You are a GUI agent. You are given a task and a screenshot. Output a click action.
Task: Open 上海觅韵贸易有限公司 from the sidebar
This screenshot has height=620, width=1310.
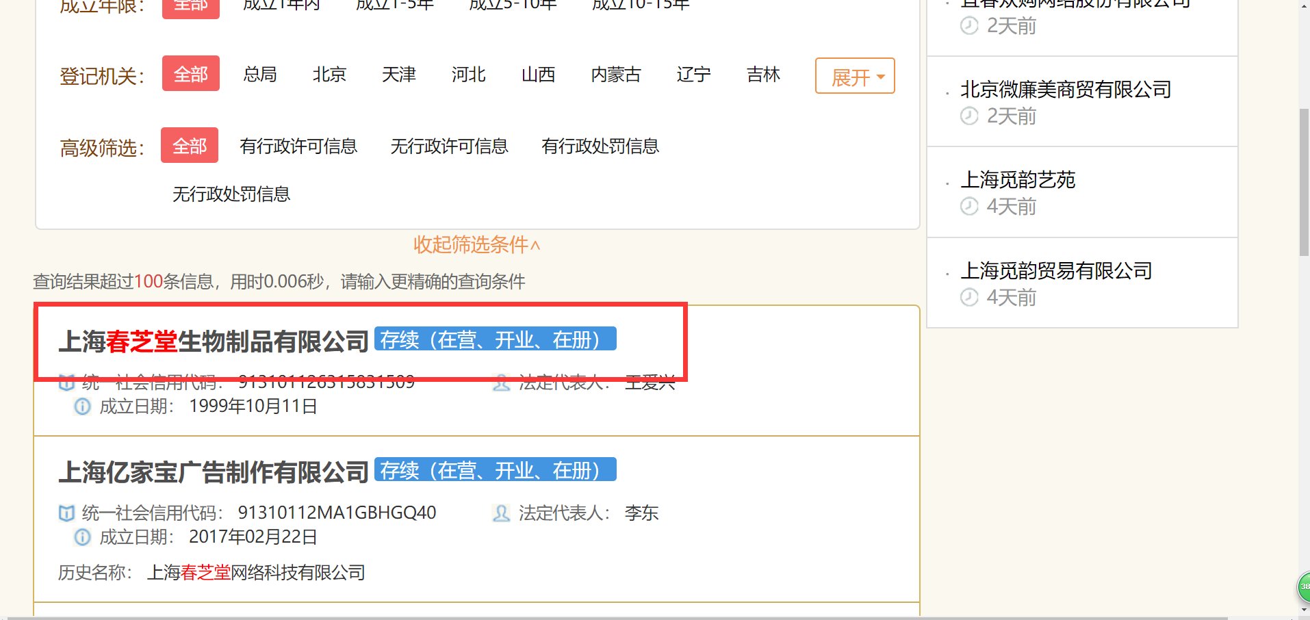pyautogui.click(x=1056, y=271)
